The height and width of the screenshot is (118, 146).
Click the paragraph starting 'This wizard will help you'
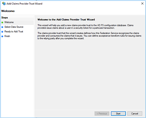(x=85, y=27)
